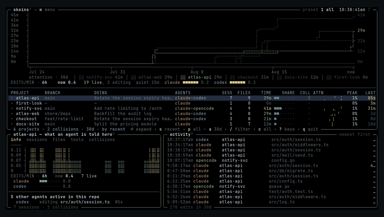Expand the checkout project row

coord(12,119)
